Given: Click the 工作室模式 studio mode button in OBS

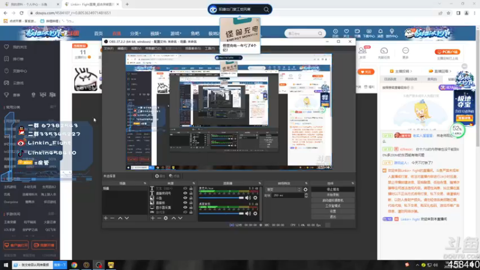Looking at the screenshot, I should point(333,206).
